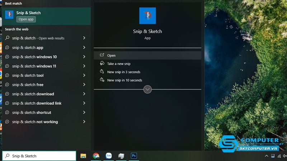Click the search icon next to snip & sketch free
The width and height of the screenshot is (287, 161).
tap(7, 84)
